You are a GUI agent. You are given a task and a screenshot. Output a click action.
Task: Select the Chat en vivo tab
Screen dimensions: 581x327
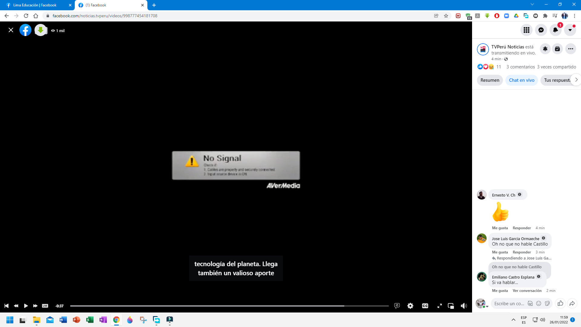521,80
